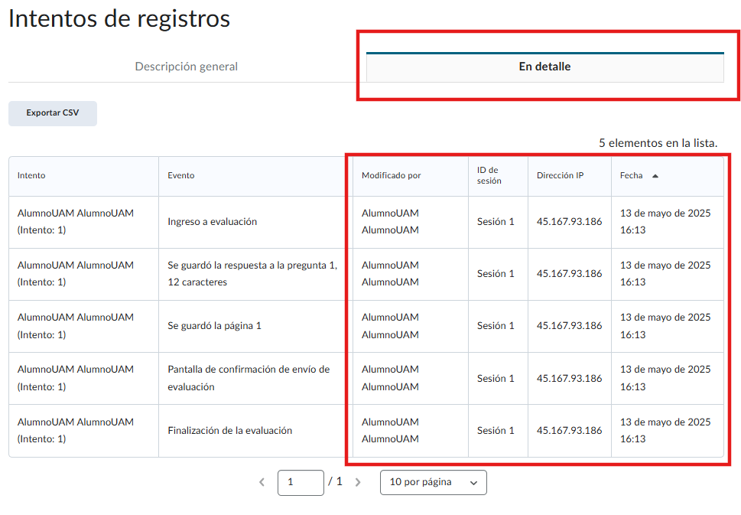Screen dimensions: 741x515
Task: Click the sort arrow beside Fecha
Action: 655,176
